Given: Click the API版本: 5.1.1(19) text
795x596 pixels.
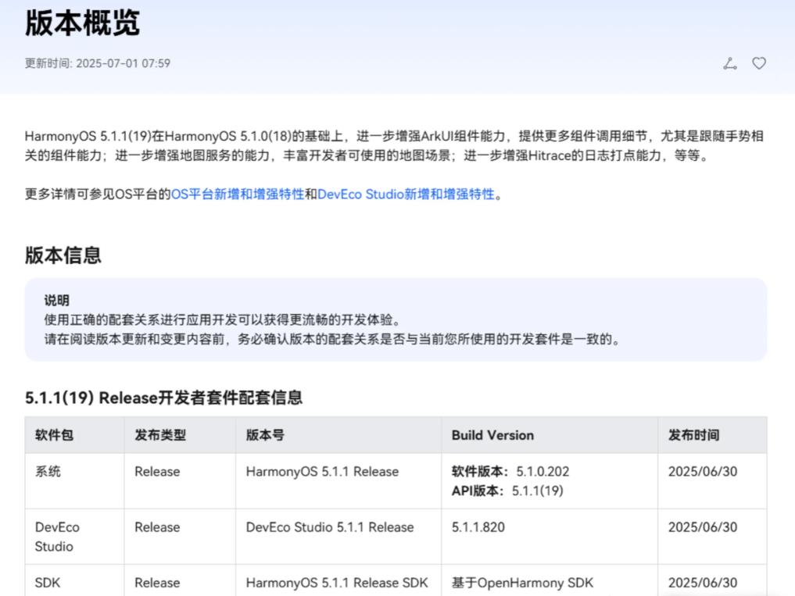Looking at the screenshot, I should pyautogui.click(x=507, y=491).
